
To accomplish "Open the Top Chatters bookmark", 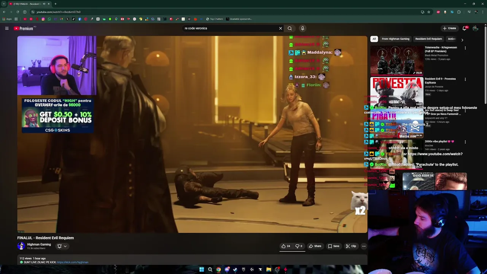I will (x=214, y=19).
